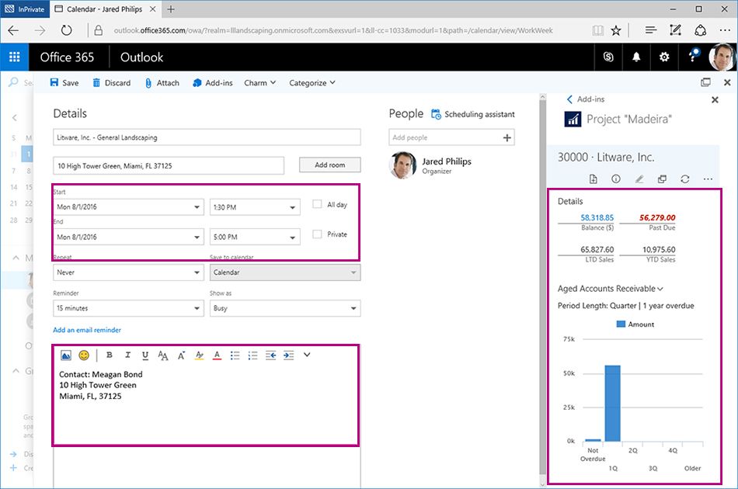The height and width of the screenshot is (489, 738).
Task: Open the 58,318.85 balance link
Action: [597, 217]
